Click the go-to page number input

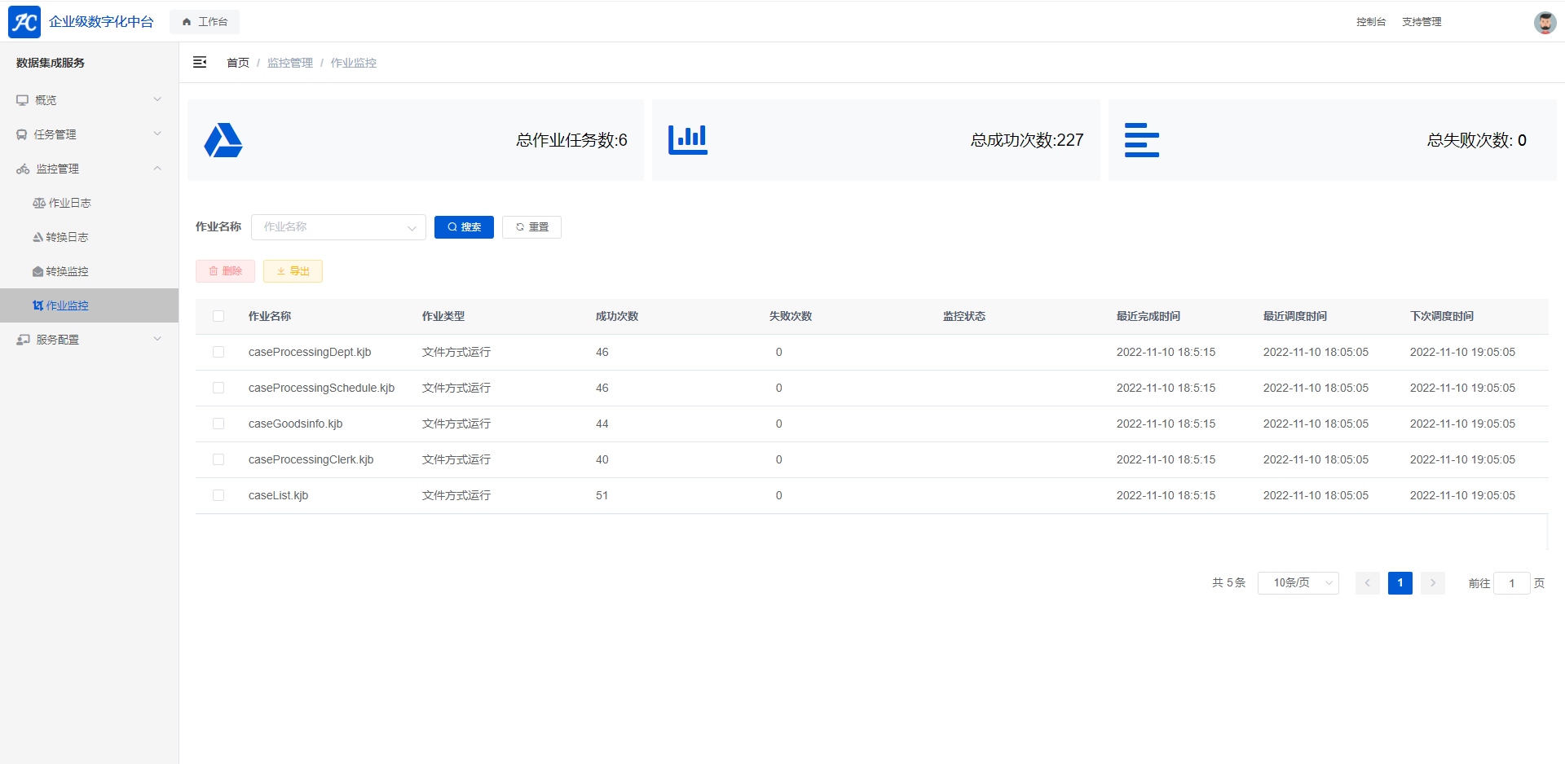[1511, 583]
